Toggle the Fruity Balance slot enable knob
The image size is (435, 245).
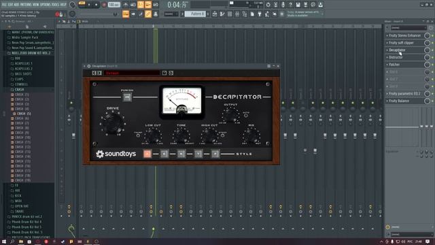coord(427,101)
